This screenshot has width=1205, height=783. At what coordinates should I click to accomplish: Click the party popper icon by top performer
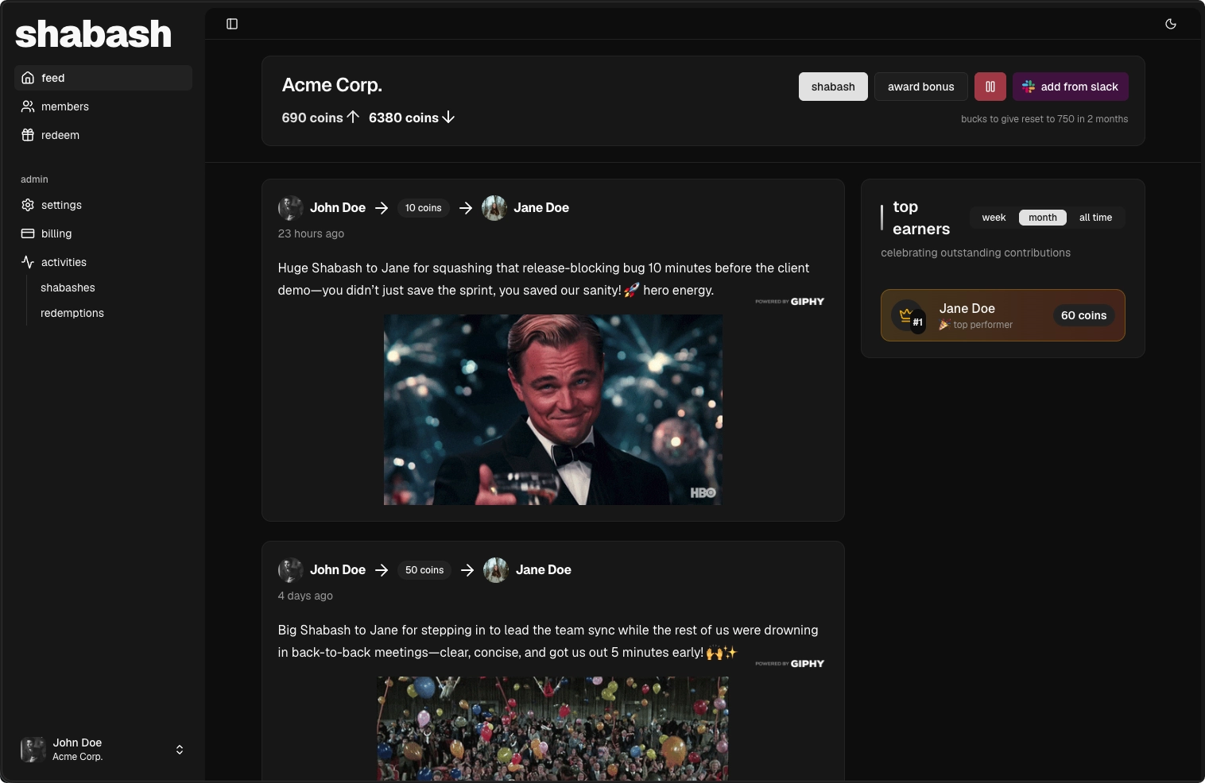coord(944,325)
